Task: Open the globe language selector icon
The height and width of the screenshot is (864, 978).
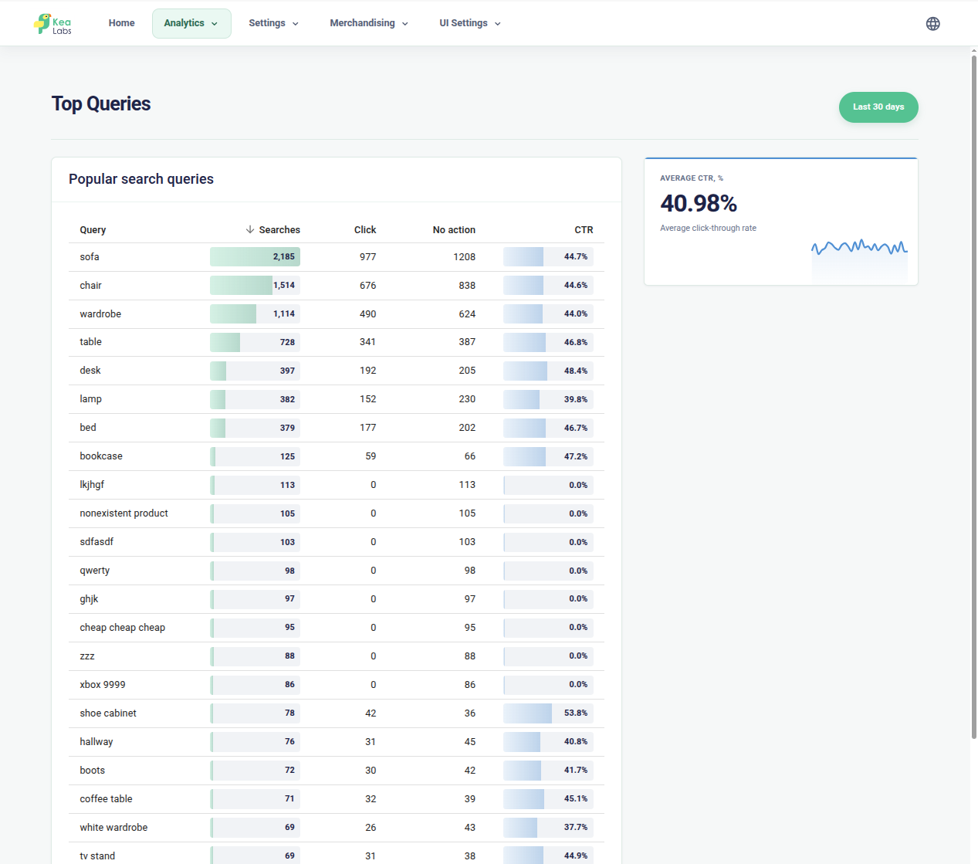Action: click(932, 24)
